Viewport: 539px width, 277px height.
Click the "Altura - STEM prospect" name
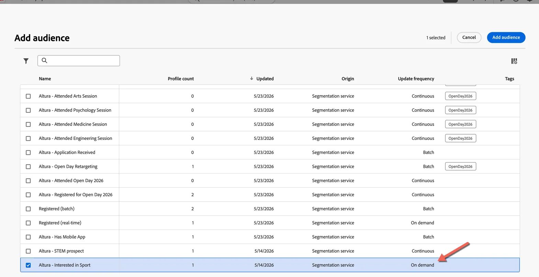[x=61, y=251]
